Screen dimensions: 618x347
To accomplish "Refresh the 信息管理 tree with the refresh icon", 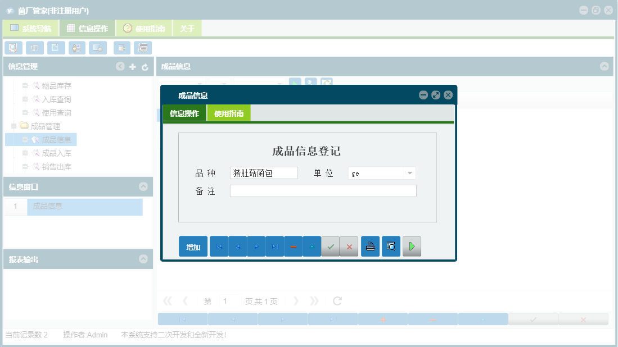I will [x=145, y=66].
